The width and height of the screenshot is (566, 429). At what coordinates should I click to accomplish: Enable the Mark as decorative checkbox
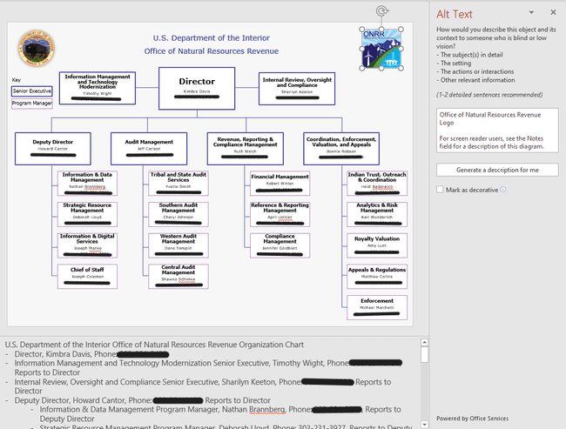(x=441, y=189)
